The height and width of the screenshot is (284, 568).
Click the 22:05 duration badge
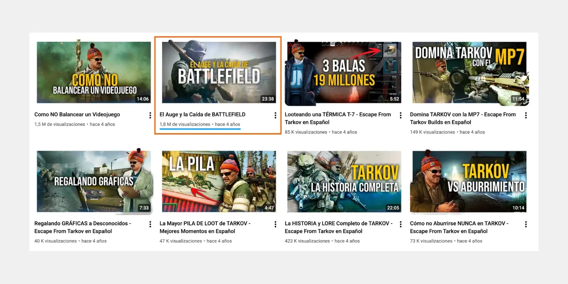[393, 208]
